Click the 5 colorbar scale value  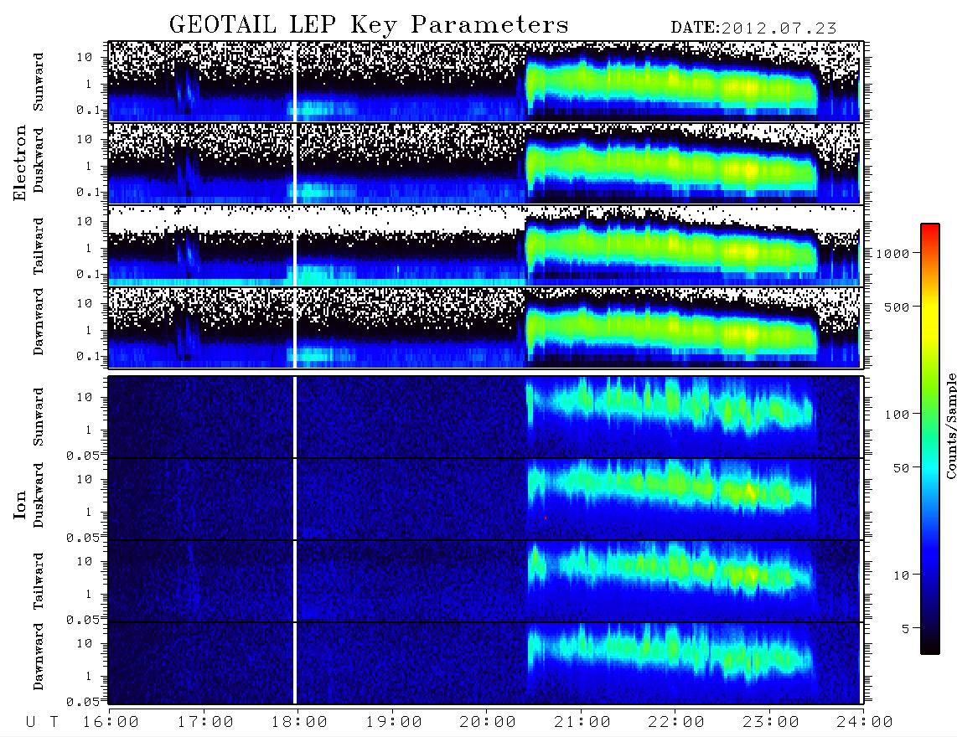pyautogui.click(x=906, y=629)
